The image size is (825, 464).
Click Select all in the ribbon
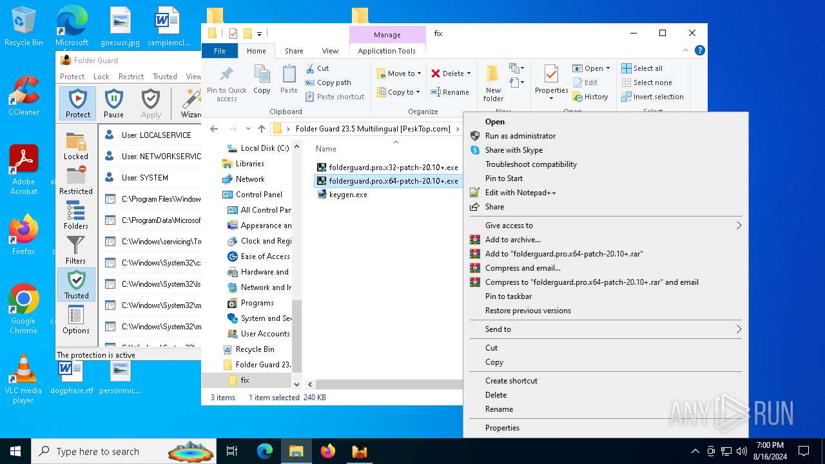click(x=641, y=68)
